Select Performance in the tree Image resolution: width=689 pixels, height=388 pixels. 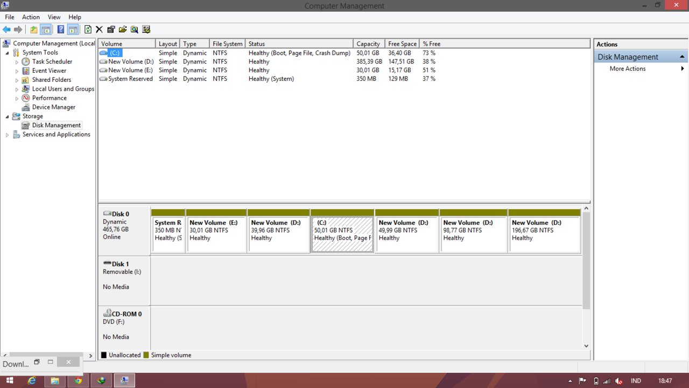[x=49, y=98]
